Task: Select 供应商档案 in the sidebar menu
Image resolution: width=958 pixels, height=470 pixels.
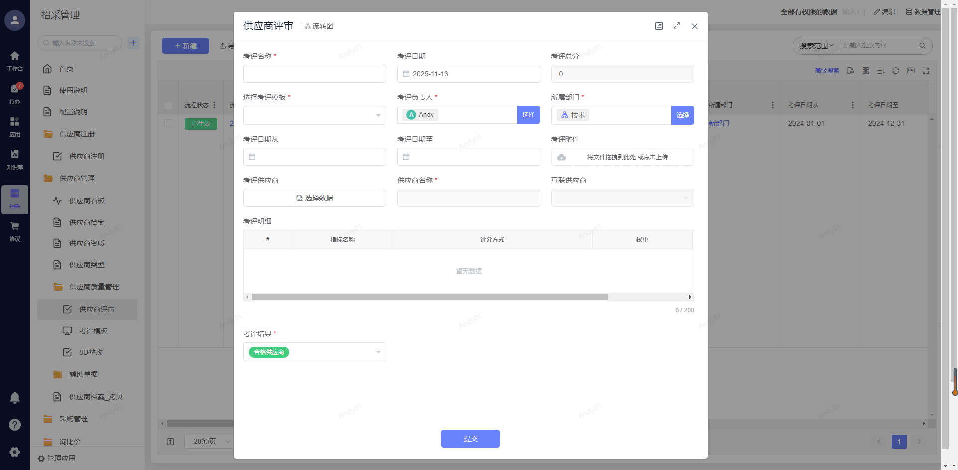Action: [87, 222]
